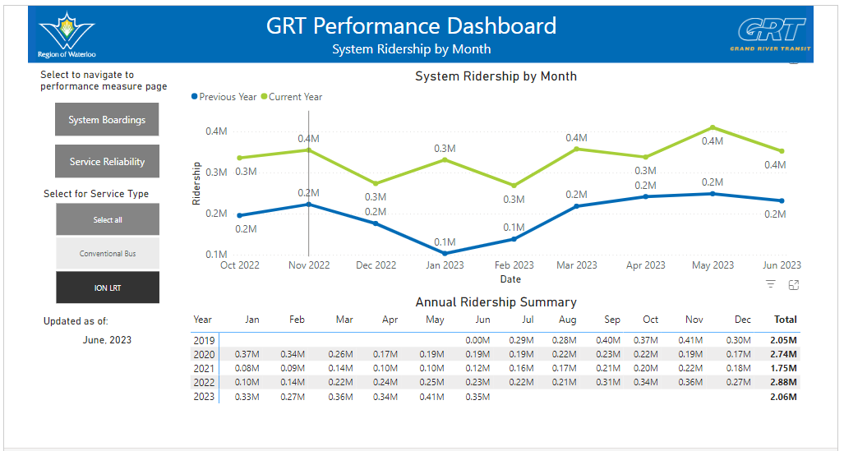Click the Current Year legend label
Viewport: 844px width, 451px height.
pyautogui.click(x=296, y=97)
